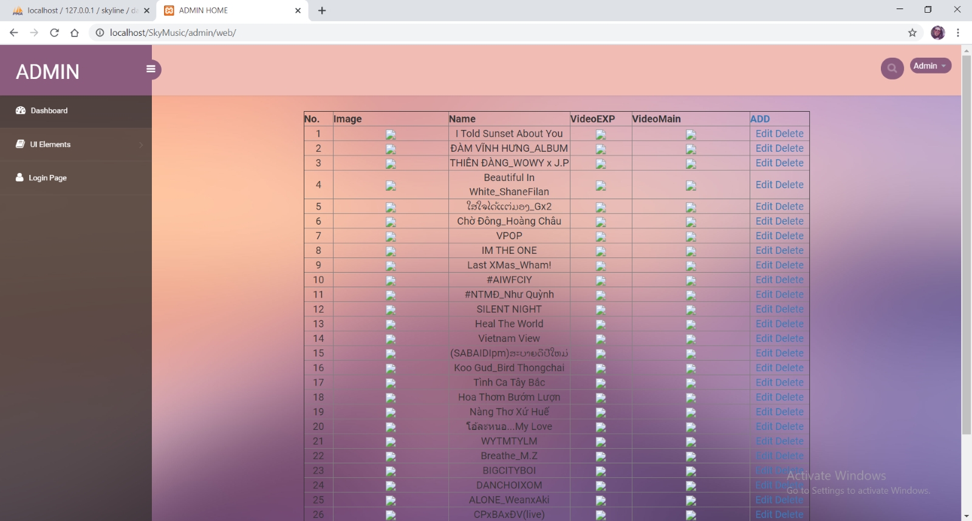Click the Image icon for ĐÀM VĨNH HƯNG_ALBUM row
This screenshot has height=521, width=972.
[391, 149]
